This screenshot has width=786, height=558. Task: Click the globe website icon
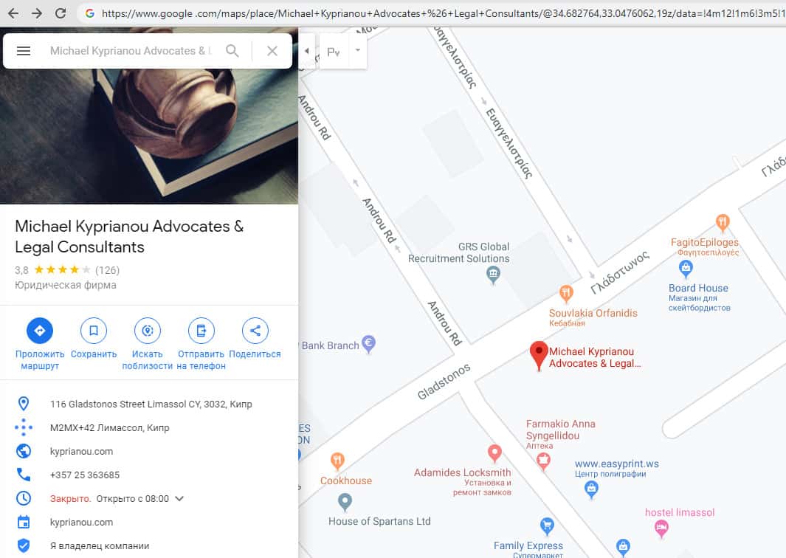coord(24,451)
